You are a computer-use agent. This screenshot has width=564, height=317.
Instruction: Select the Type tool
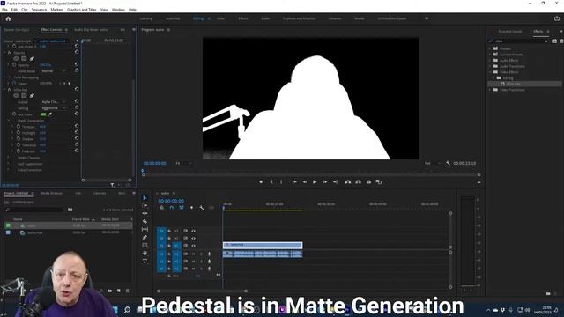145,262
